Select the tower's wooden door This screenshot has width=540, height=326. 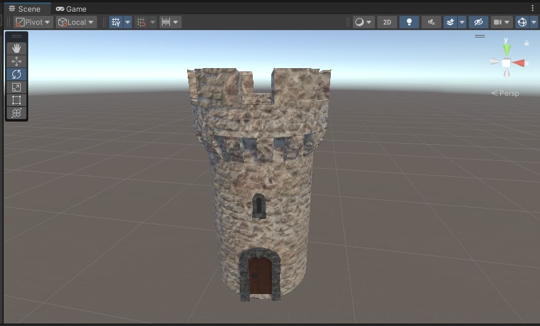click(x=260, y=276)
